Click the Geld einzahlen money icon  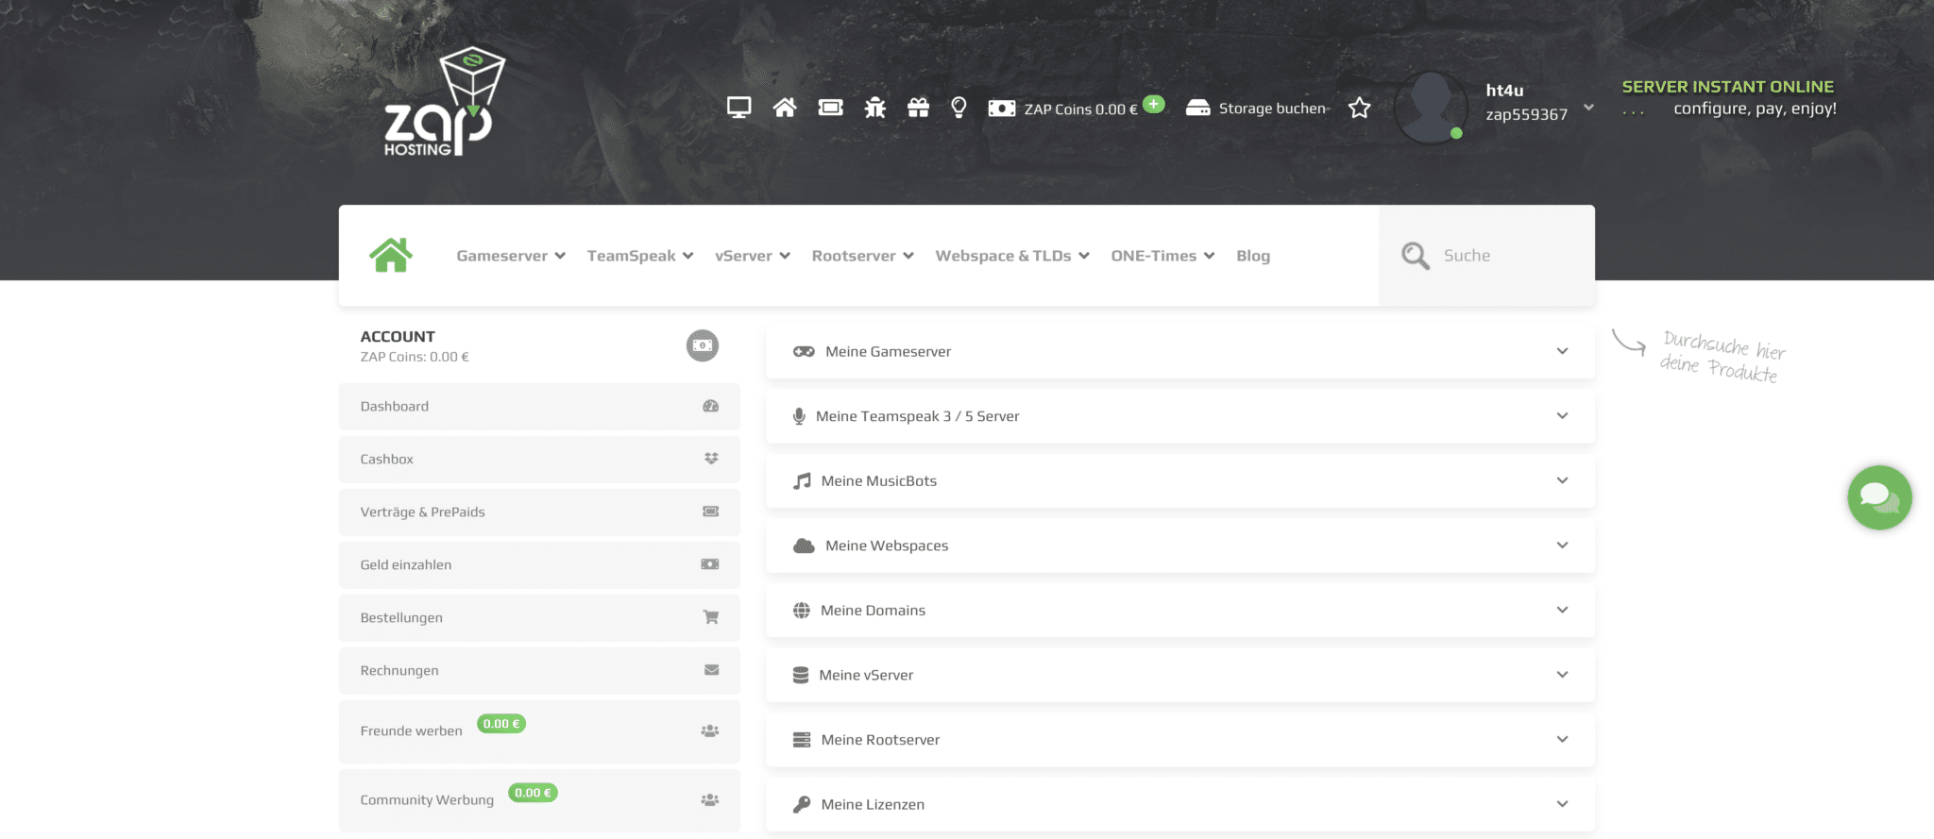click(x=710, y=564)
